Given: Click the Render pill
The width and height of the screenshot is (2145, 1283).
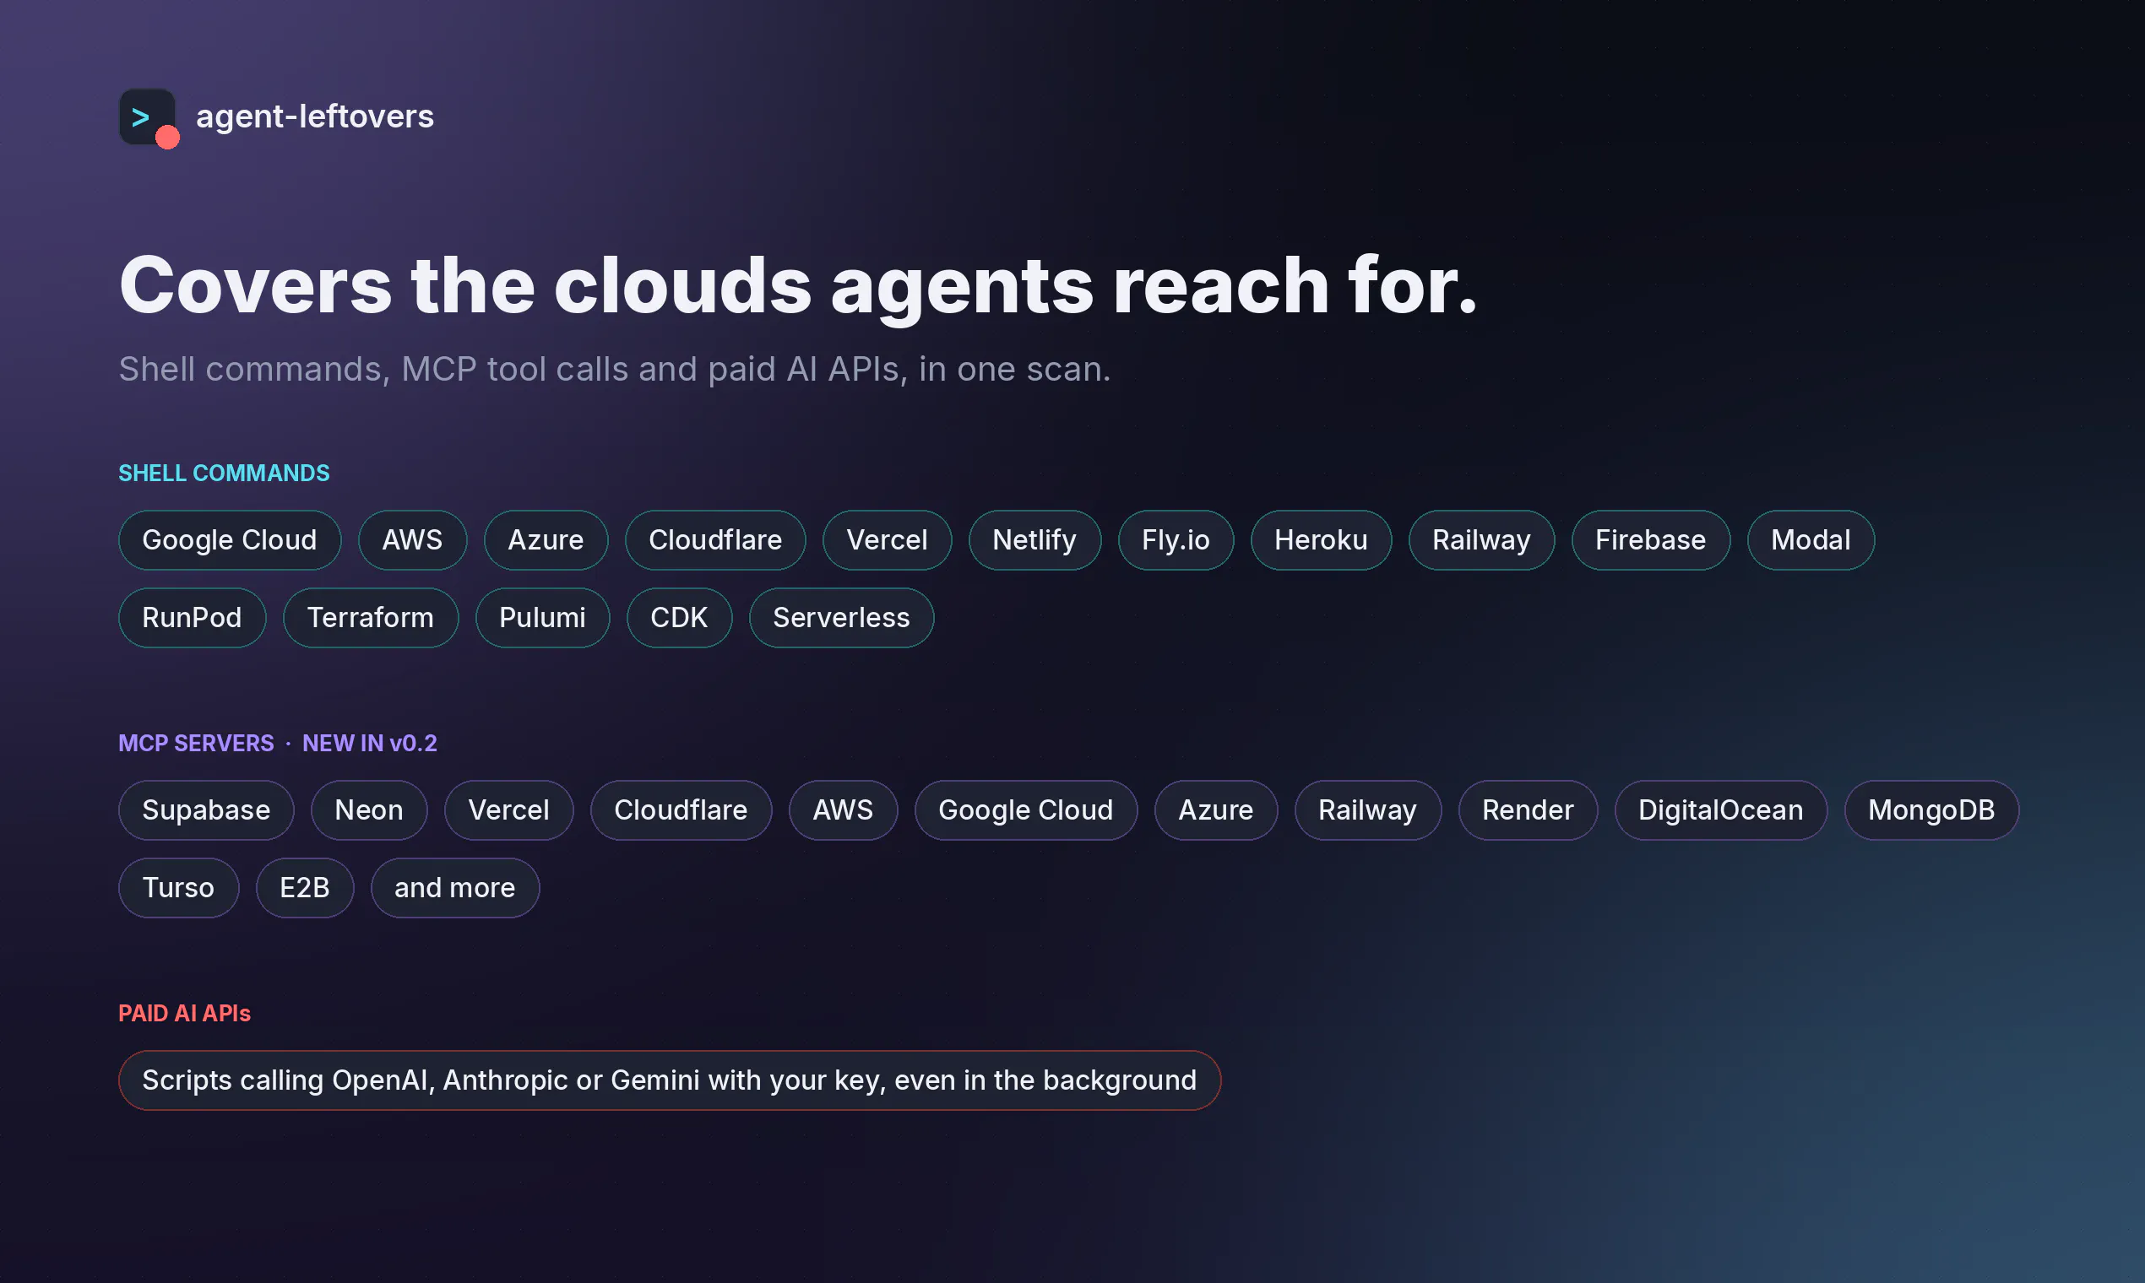Looking at the screenshot, I should (x=1529, y=810).
